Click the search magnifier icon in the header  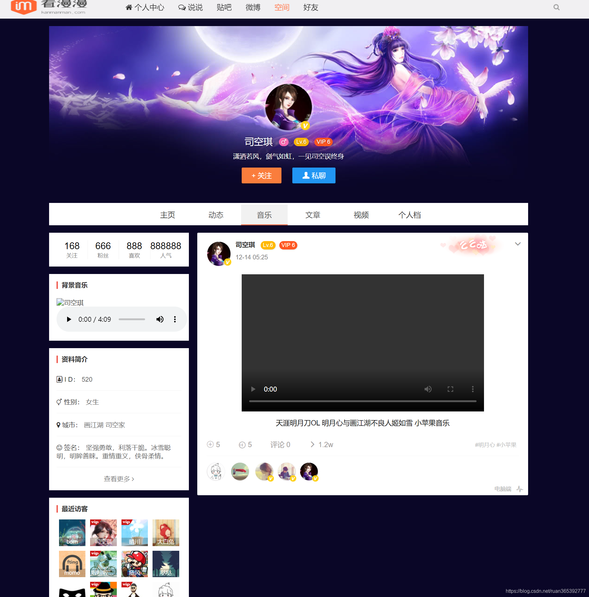pos(556,7)
